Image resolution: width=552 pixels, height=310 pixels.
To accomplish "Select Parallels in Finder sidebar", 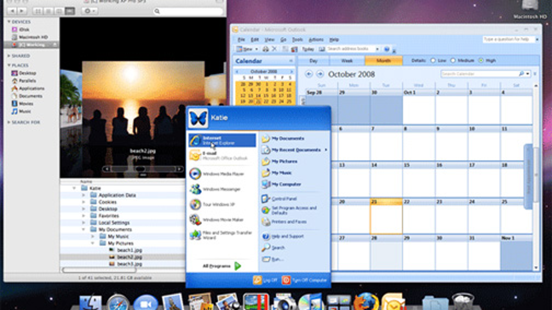I will 24,81.
